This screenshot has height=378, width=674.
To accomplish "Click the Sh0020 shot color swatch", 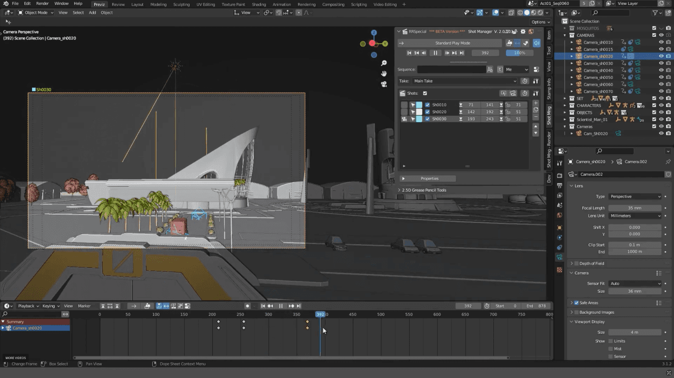I will tap(419, 112).
